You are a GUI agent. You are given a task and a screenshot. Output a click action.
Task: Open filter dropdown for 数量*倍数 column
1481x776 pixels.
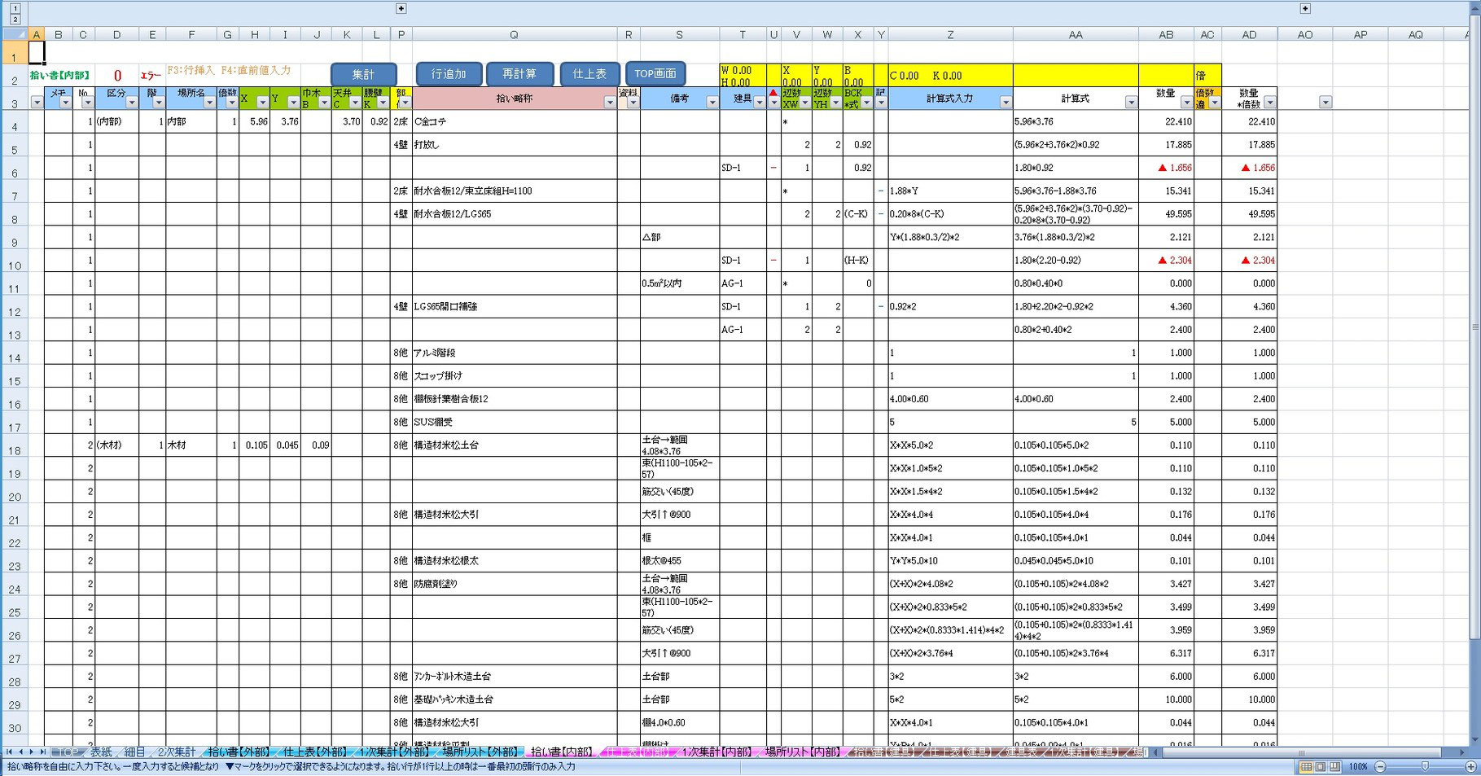1270,103
